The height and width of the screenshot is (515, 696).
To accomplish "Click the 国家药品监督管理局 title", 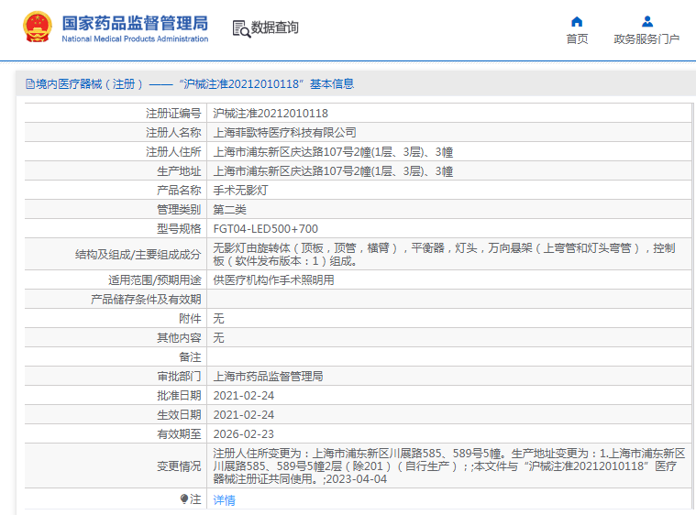I will [135, 23].
